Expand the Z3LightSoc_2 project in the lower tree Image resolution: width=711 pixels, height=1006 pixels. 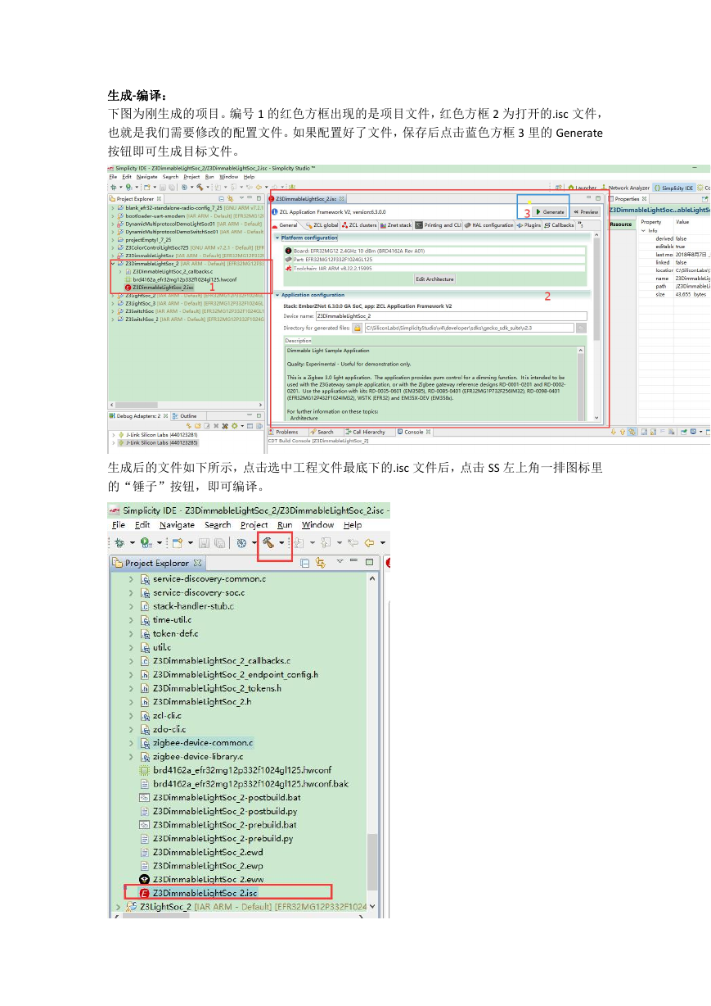point(118,907)
